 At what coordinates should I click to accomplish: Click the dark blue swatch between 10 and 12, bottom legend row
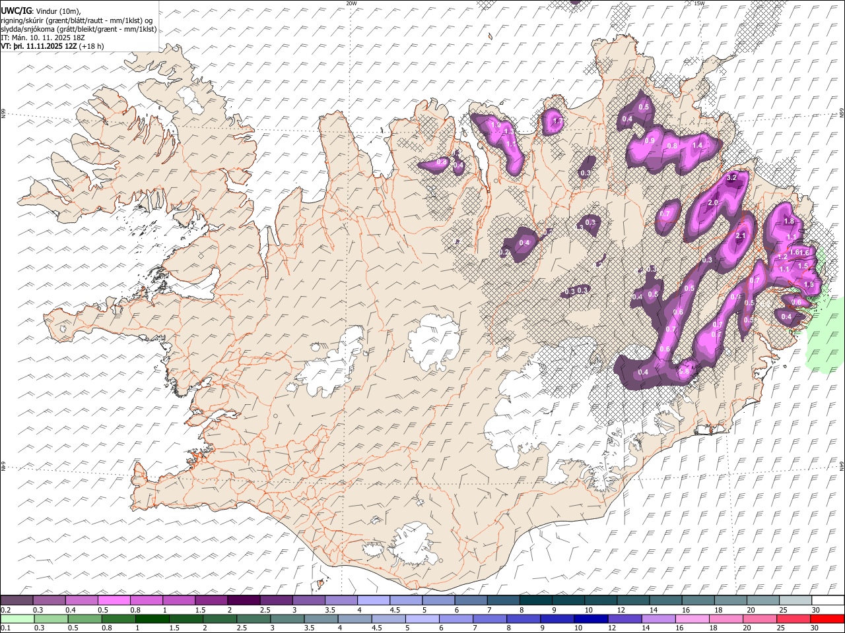point(590,618)
